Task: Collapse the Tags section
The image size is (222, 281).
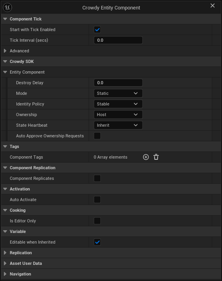Action: pyautogui.click(x=5, y=146)
